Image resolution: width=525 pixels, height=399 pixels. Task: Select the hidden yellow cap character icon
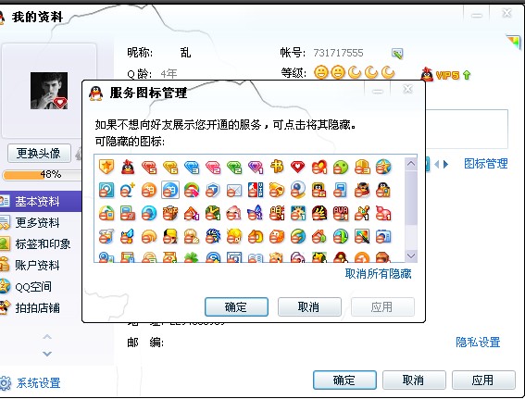click(170, 236)
